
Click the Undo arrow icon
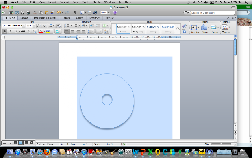(x=59, y=13)
